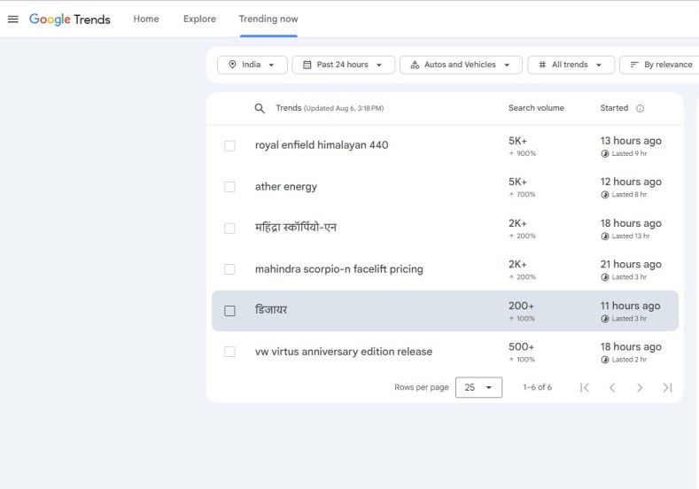699x489 pixels.
Task: Open royal enfield himalayan 440 trend
Action: click(322, 145)
